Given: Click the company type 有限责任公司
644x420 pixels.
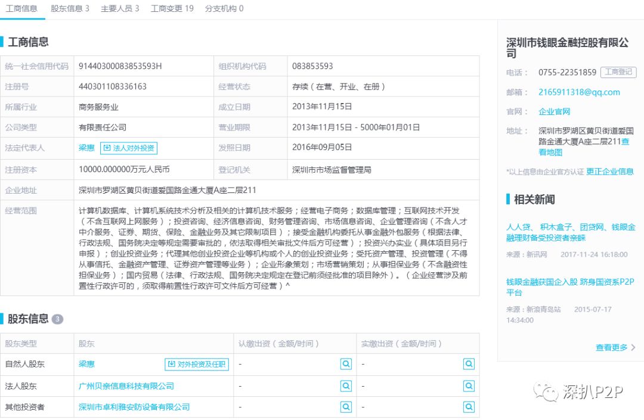Looking at the screenshot, I should pyautogui.click(x=103, y=127).
